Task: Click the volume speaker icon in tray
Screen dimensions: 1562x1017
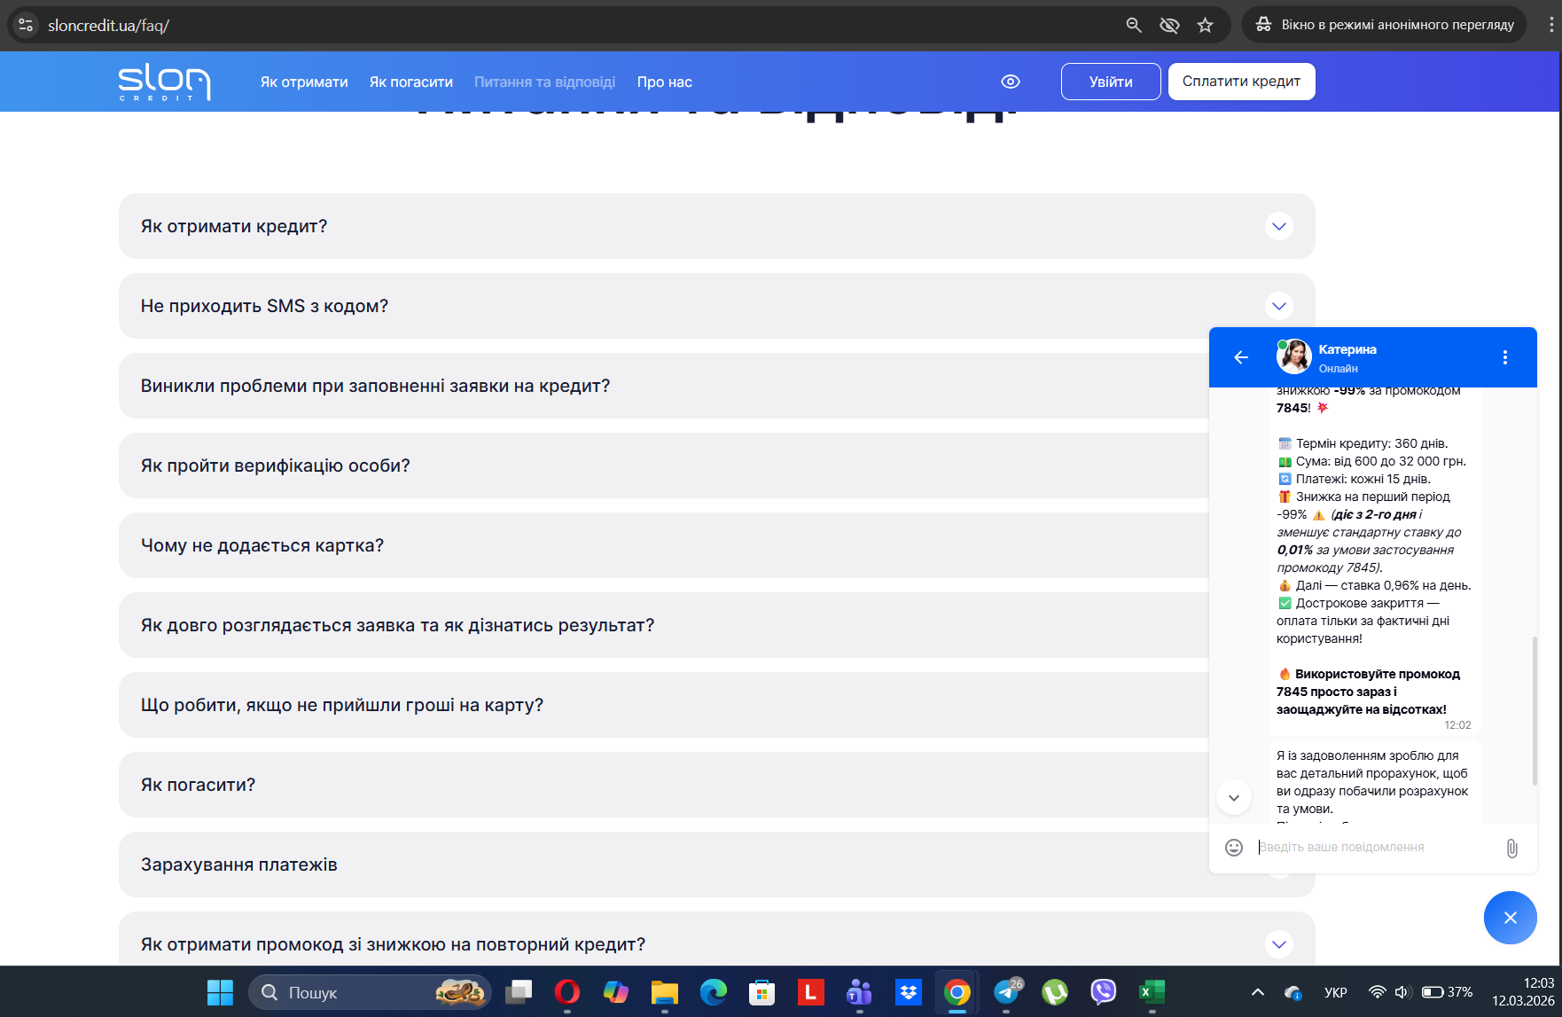Action: pyautogui.click(x=1402, y=992)
